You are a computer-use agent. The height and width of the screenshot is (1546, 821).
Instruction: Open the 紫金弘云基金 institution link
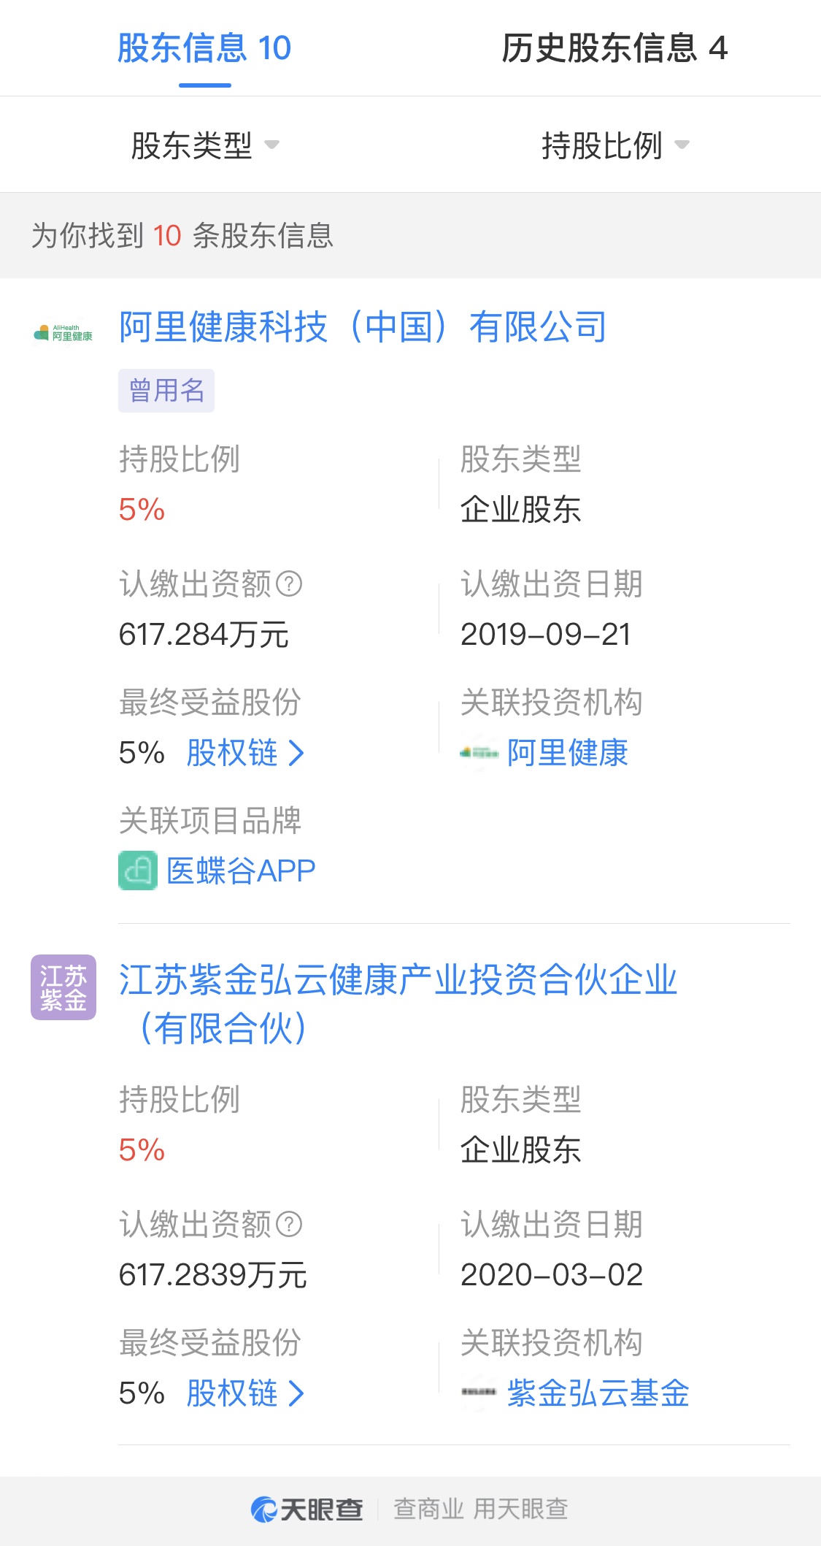tap(598, 1393)
